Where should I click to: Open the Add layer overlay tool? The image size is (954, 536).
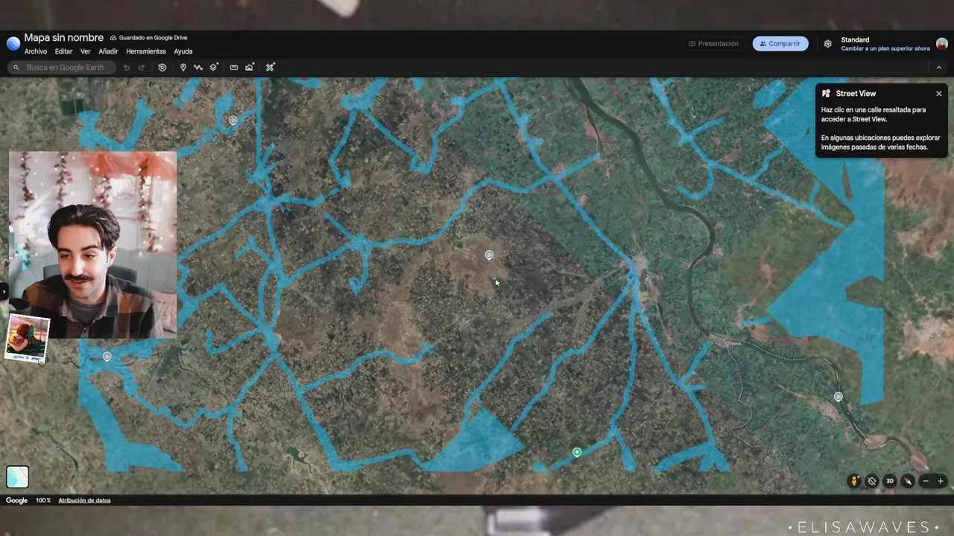coord(214,67)
